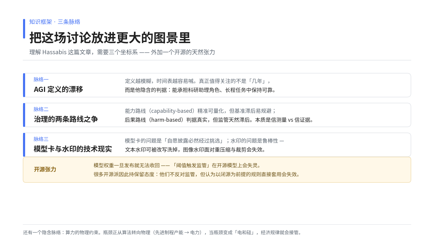
Task: Click the '知识框架 · 三条脉络' header label
Action: click(x=55, y=22)
